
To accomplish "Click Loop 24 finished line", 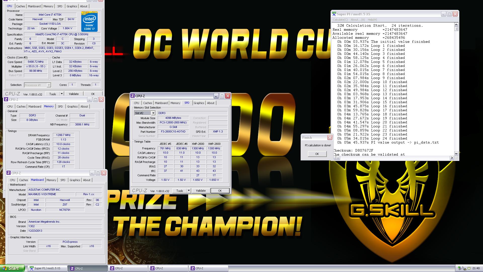I will click(x=372, y=138).
